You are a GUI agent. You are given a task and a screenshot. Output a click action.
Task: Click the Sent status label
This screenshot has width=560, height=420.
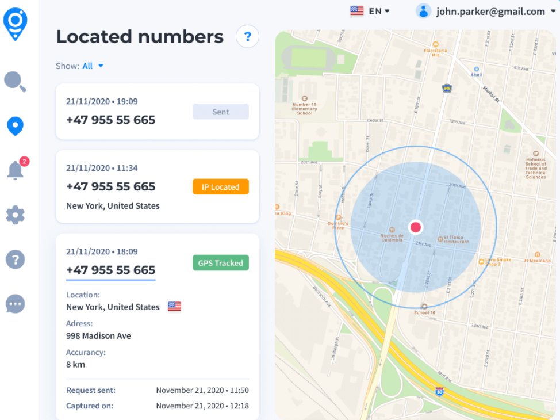[220, 112]
